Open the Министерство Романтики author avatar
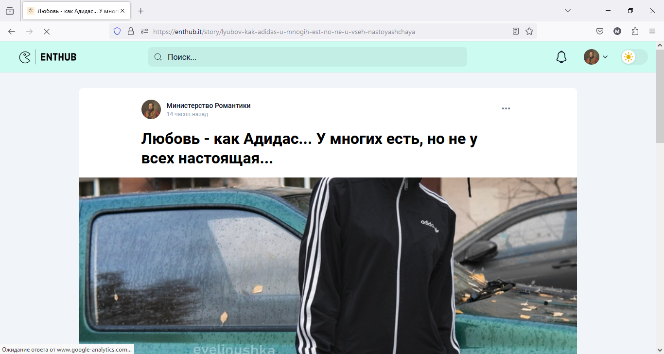Screen dimensions: 664x354 151,109
